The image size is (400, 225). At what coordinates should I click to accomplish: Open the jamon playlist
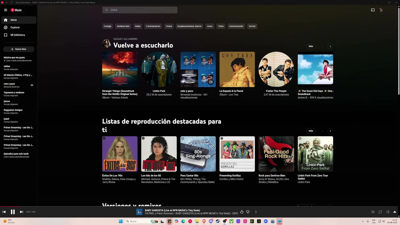(19, 102)
